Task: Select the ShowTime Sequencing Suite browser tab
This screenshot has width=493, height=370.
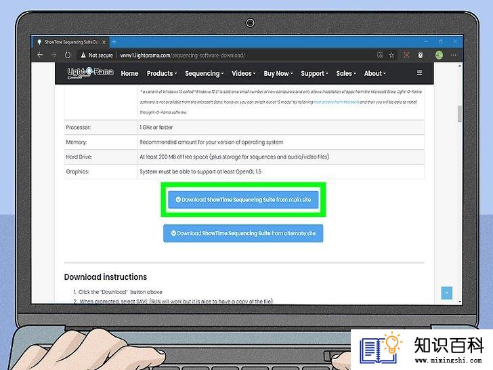Action: [x=70, y=42]
